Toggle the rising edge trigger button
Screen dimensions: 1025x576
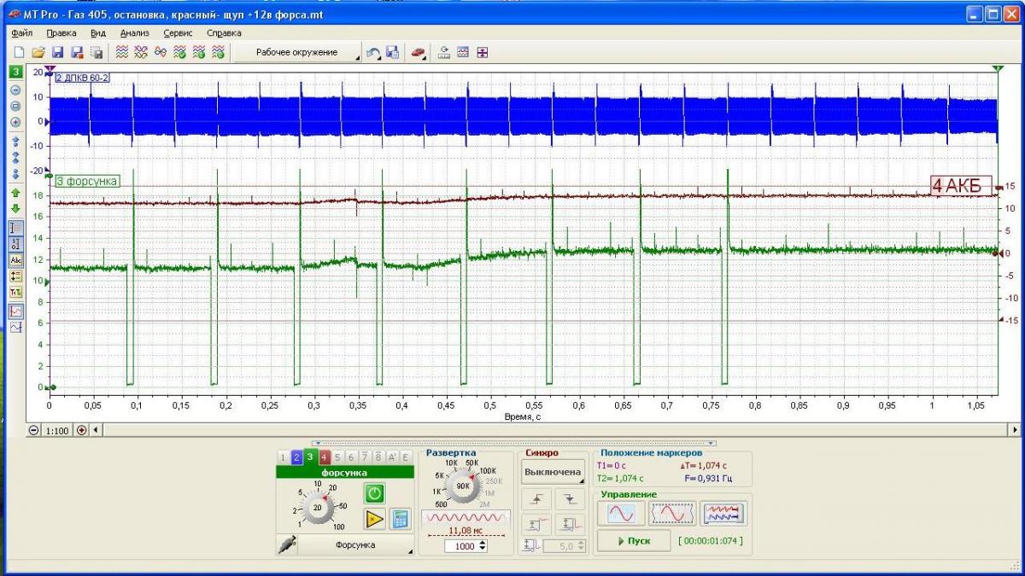point(536,500)
